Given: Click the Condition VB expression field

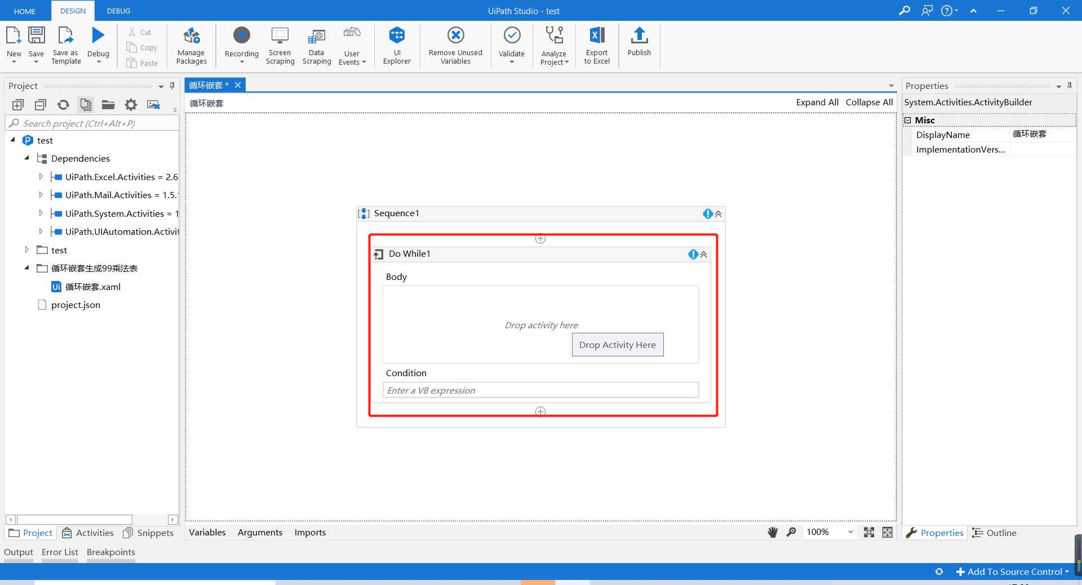Looking at the screenshot, I should click(540, 390).
